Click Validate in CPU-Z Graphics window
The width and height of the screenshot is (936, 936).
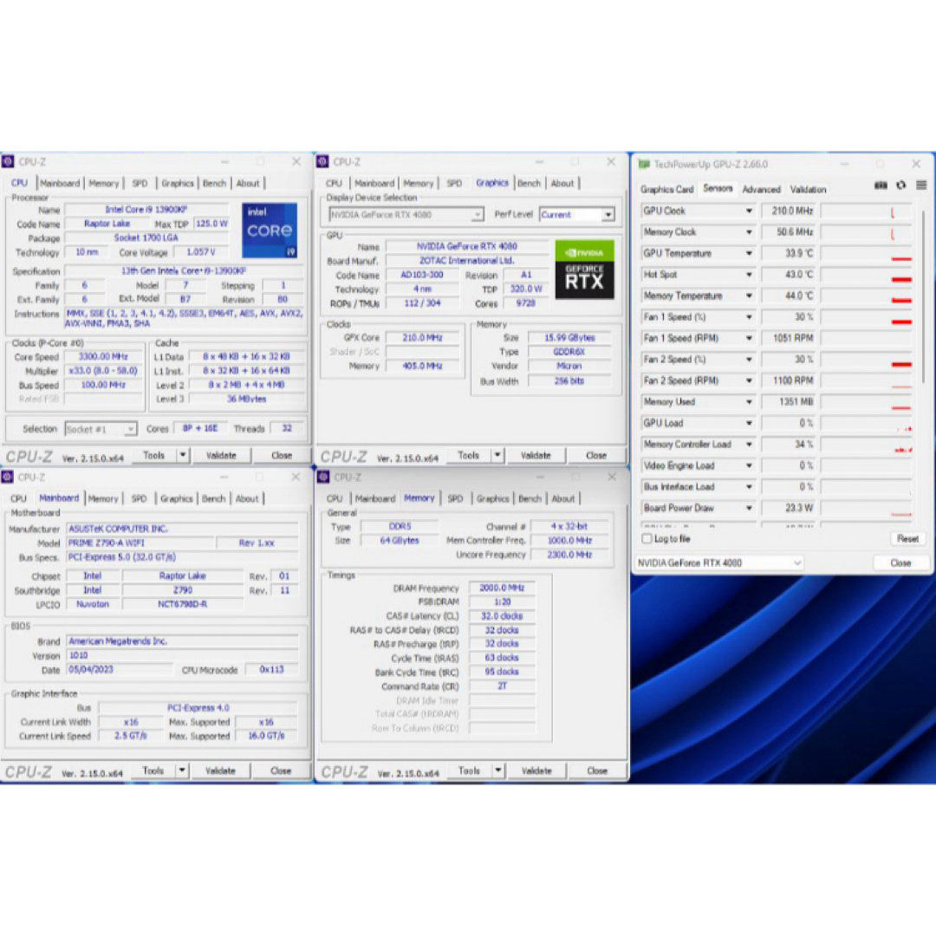(536, 456)
